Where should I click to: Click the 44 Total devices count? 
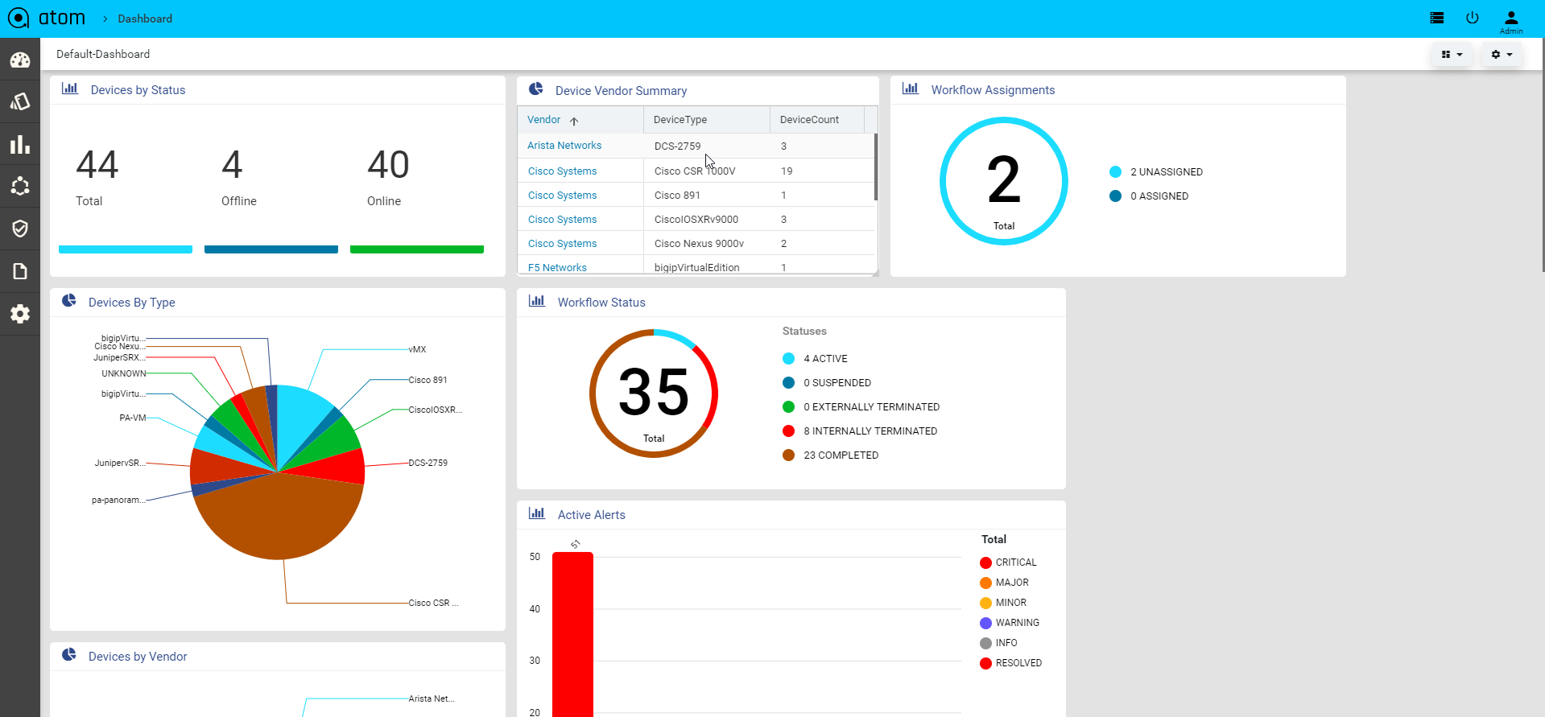click(x=97, y=165)
